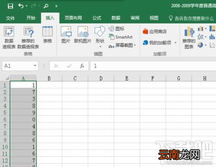Switch to the 页面布局 tab
This screenshot has width=216, height=167.
[x=73, y=18]
